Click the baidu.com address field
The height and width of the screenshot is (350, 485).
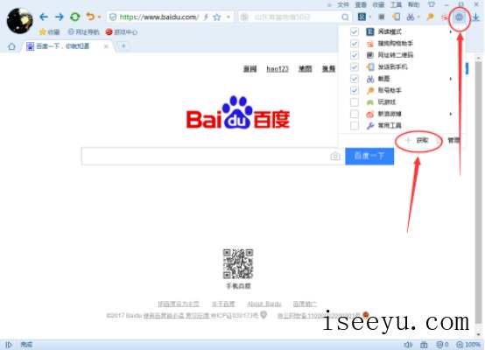pos(159,17)
